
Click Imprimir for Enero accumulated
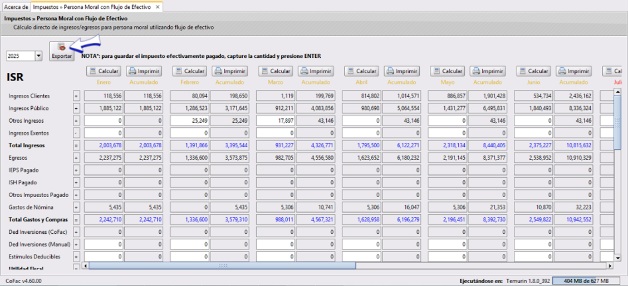144,71
